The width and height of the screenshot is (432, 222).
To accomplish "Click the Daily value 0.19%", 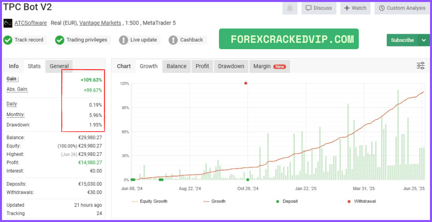I will coord(95,105).
